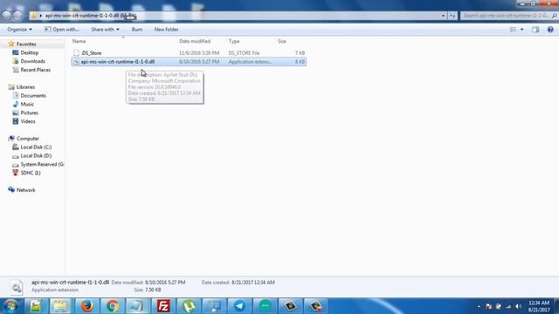Click the Burn toolbar button
This screenshot has width=559, height=314.
coord(137,30)
